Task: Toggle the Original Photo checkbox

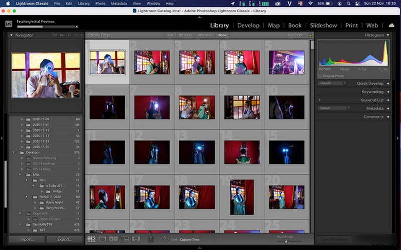Action: tap(321, 76)
